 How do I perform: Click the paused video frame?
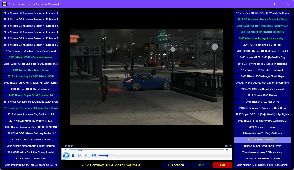click(147, 77)
